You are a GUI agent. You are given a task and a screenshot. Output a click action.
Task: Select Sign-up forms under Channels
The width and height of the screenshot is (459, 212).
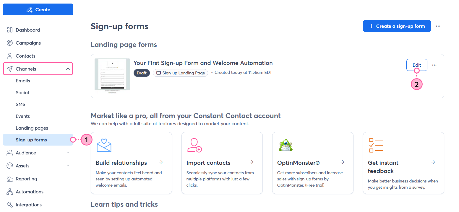32,139
